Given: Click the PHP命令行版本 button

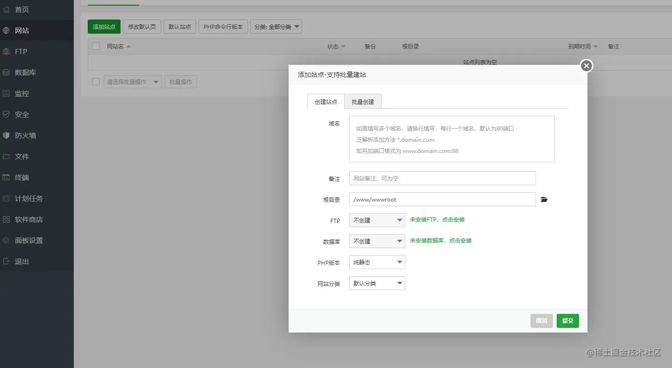Looking at the screenshot, I should click(x=223, y=27).
